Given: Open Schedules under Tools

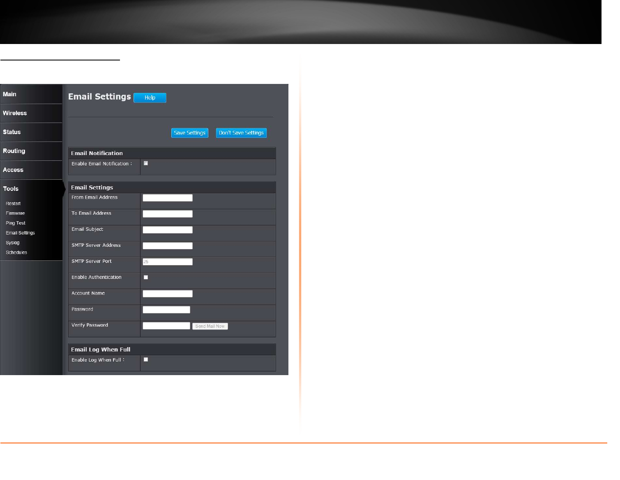Looking at the screenshot, I should pos(16,253).
